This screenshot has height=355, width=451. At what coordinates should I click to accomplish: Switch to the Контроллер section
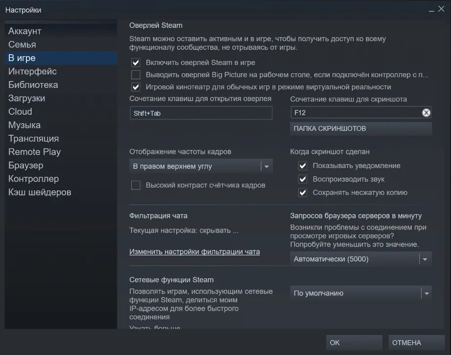[61, 179]
